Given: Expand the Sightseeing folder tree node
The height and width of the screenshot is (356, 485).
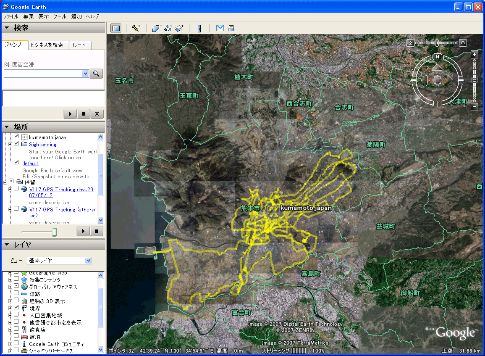Looking at the screenshot, I should pos(10,144).
